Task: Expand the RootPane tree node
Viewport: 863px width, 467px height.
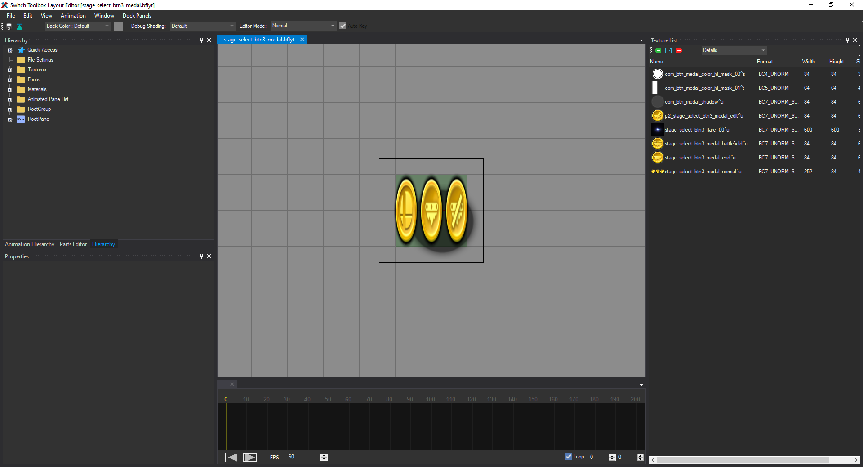Action: 9,119
